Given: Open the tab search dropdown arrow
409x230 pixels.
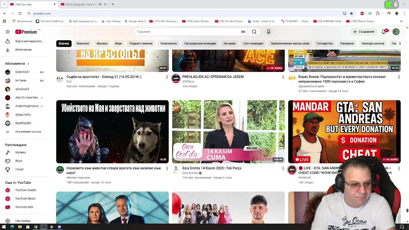Looking at the screenshot, I should coord(4,4).
